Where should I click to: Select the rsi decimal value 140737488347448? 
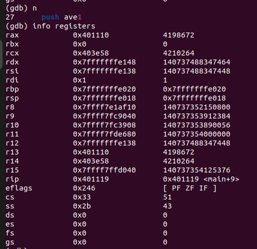point(196,71)
